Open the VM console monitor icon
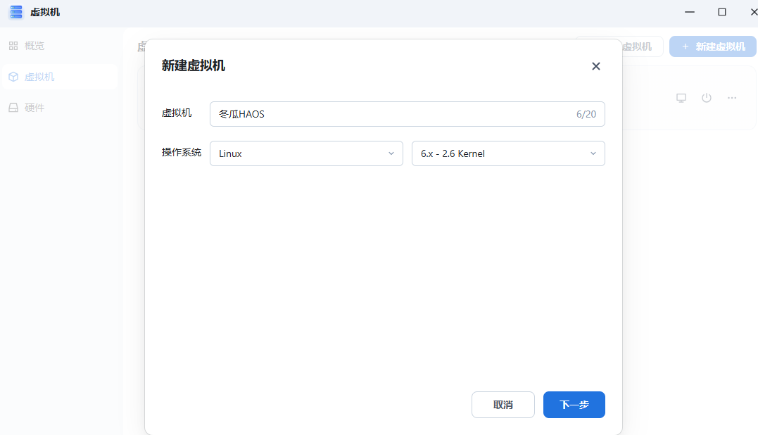The image size is (758, 435). 681,98
